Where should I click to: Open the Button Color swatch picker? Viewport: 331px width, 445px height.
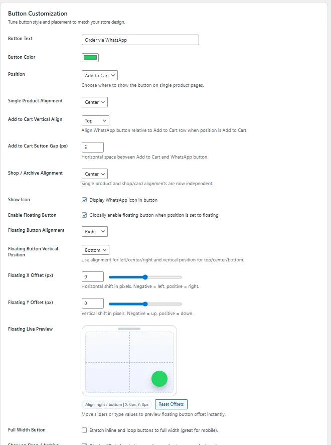(x=90, y=57)
